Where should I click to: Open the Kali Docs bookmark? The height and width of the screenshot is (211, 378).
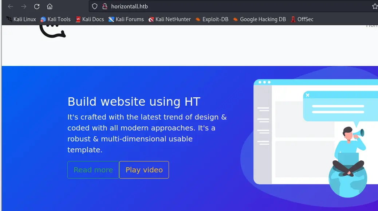pyautogui.click(x=90, y=19)
